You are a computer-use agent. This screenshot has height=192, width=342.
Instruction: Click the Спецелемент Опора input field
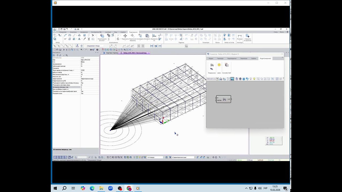(x=95, y=46)
